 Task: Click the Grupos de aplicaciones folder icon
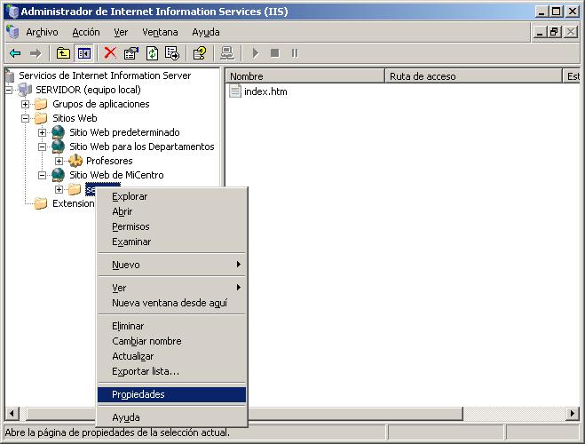(41, 104)
